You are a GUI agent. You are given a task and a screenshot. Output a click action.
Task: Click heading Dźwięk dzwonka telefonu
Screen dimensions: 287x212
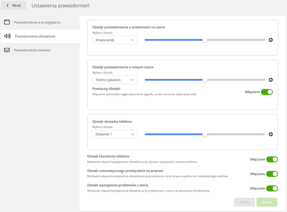click(x=112, y=121)
